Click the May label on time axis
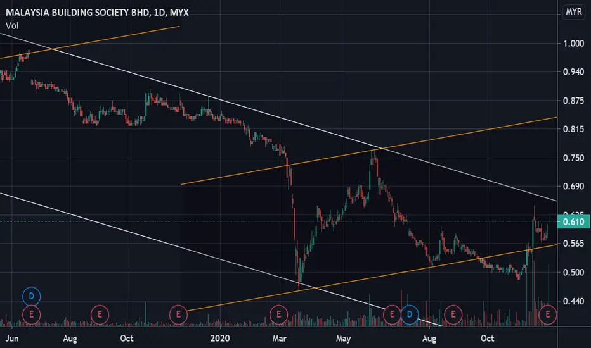591x348 pixels. click(343, 339)
